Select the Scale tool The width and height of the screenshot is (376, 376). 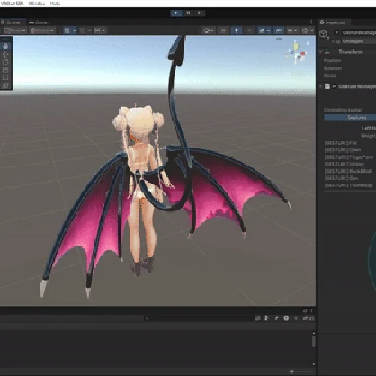5,70
